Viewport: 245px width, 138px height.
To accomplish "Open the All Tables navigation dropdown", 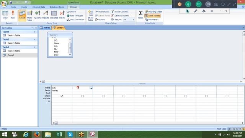I will pos(32,28).
